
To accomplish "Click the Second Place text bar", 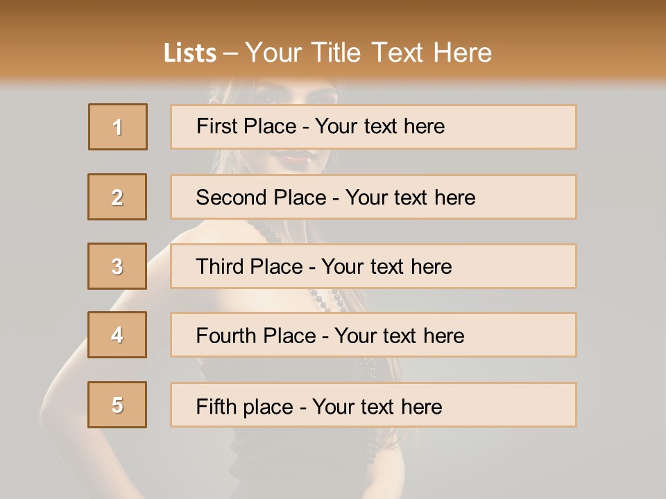I will pyautogui.click(x=373, y=197).
